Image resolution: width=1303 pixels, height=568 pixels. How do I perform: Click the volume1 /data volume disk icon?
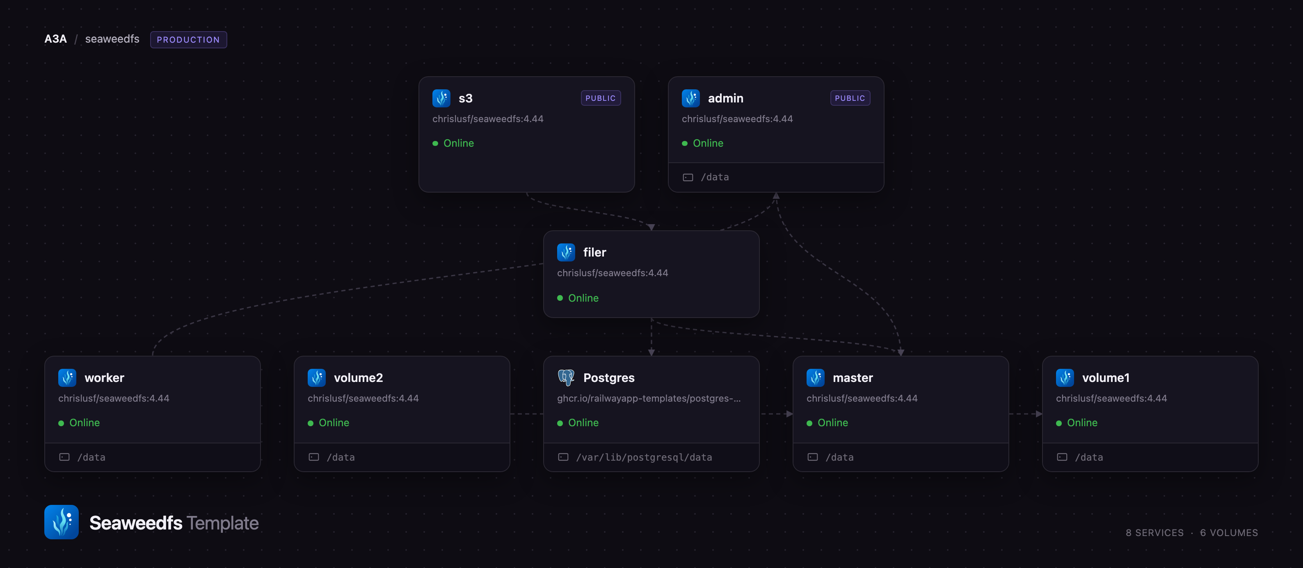pos(1062,457)
